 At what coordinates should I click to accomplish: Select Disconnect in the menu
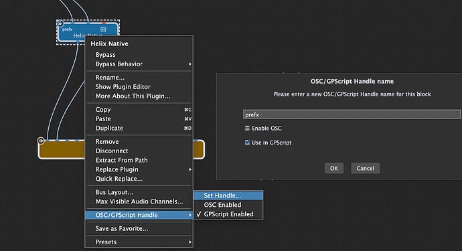tap(139, 151)
